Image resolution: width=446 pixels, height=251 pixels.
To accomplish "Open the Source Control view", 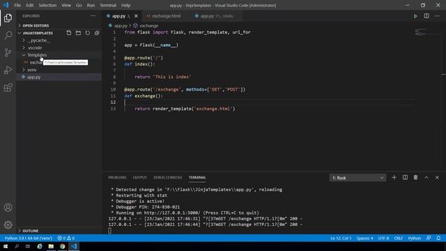I will pyautogui.click(x=8, y=53).
